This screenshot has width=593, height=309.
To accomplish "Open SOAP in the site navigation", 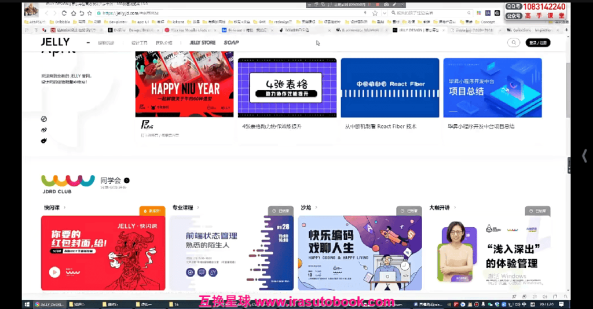I will (231, 43).
